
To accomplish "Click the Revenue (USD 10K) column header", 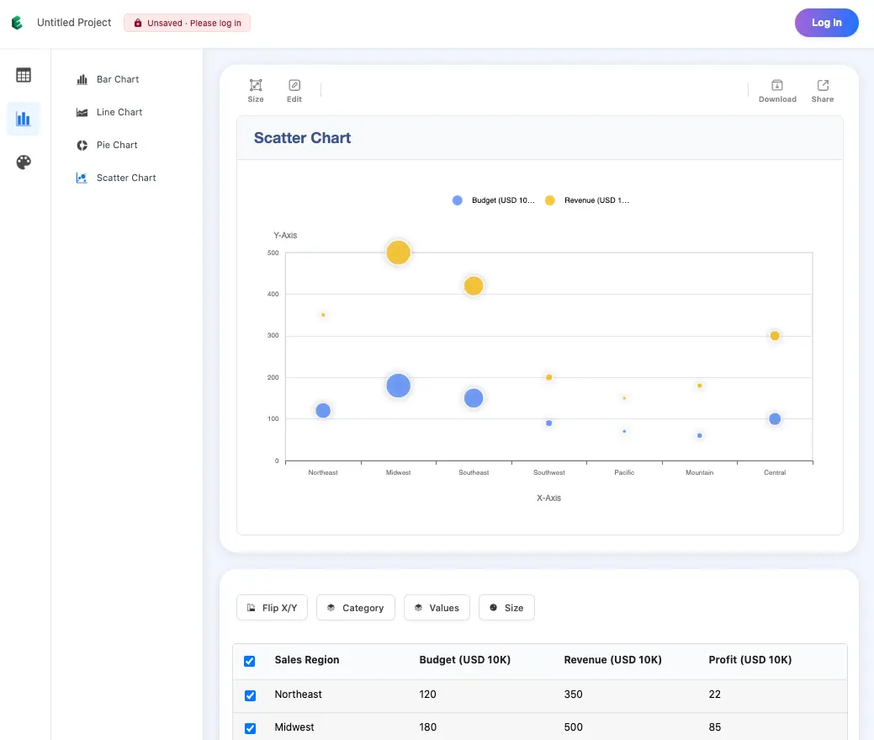I will [x=612, y=660].
